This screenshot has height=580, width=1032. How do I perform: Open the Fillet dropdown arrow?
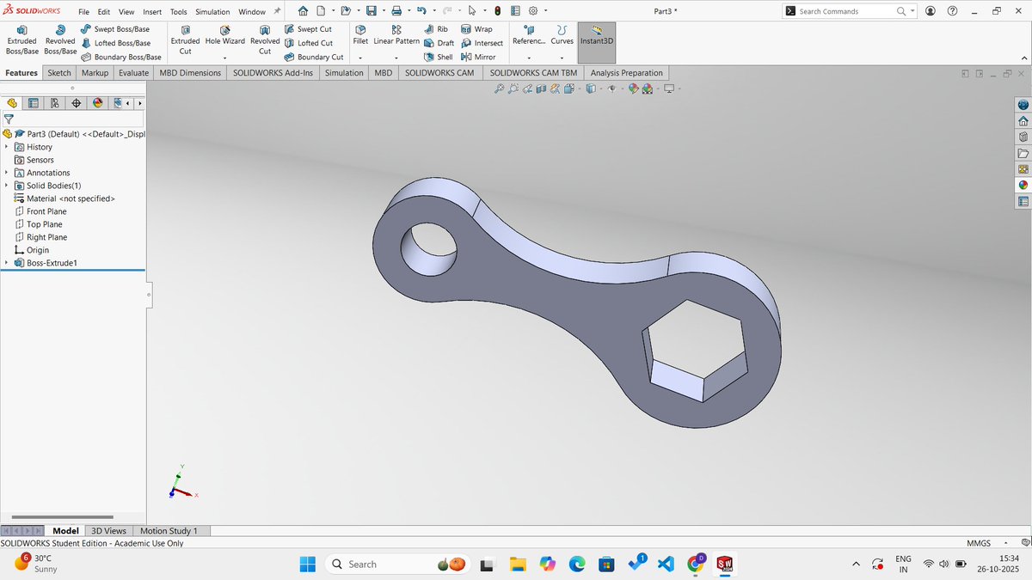click(x=360, y=58)
